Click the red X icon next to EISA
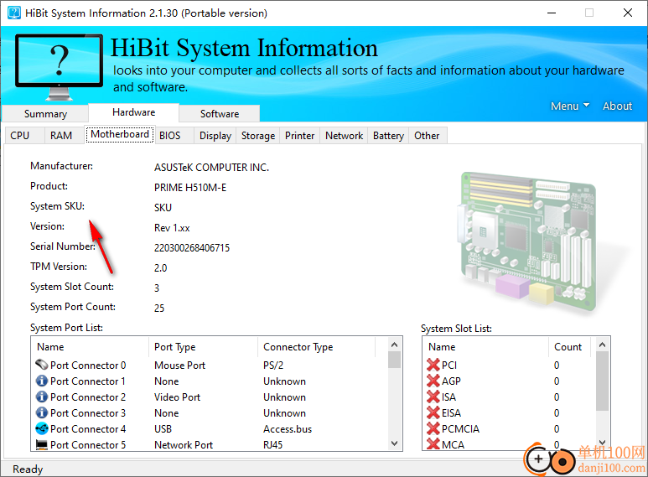Image resolution: width=648 pixels, height=477 pixels. tap(433, 412)
